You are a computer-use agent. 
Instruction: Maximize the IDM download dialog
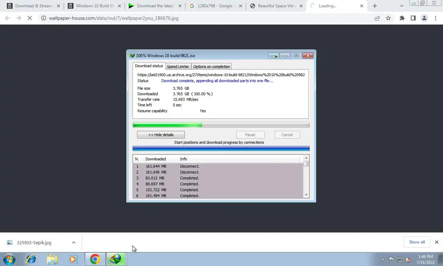(x=296, y=56)
